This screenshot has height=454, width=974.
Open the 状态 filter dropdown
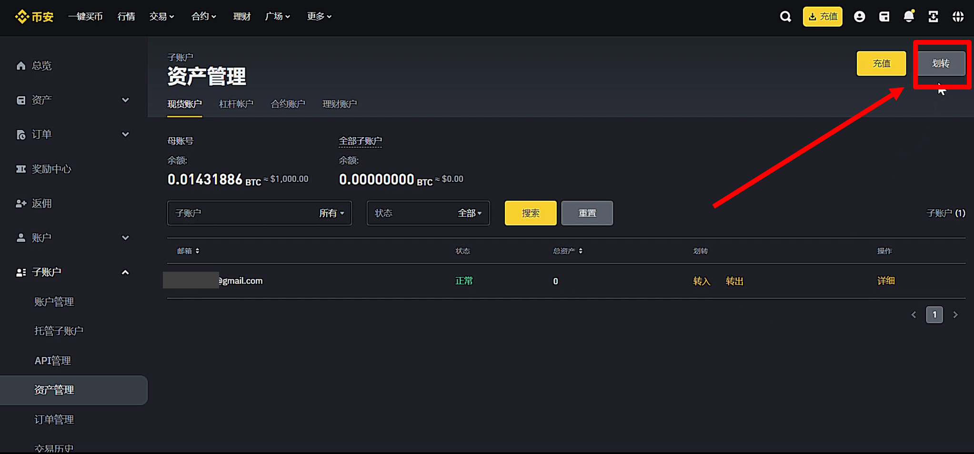click(428, 213)
